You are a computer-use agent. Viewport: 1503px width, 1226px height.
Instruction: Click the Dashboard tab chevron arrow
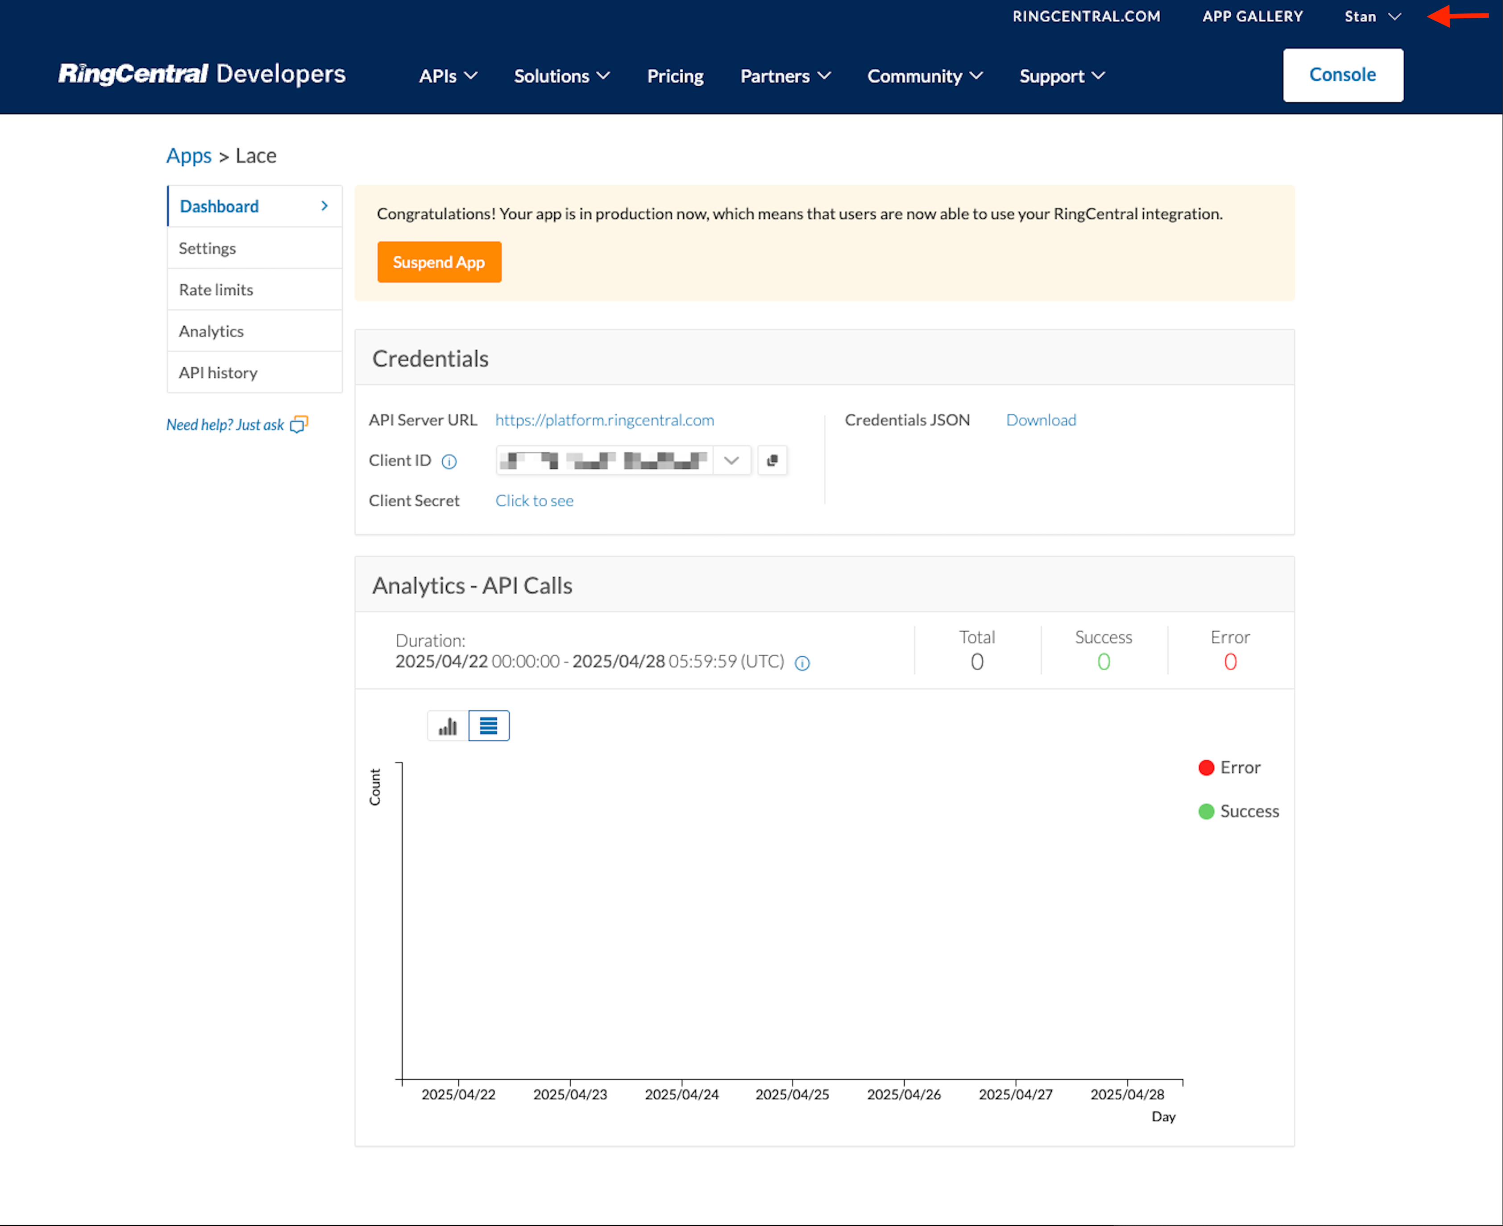pyautogui.click(x=325, y=206)
